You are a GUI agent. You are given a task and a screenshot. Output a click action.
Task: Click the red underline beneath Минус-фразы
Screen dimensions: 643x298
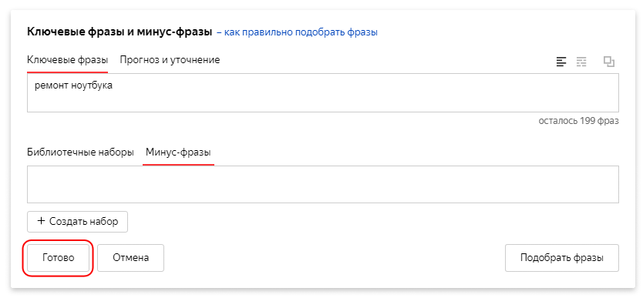pos(178,165)
